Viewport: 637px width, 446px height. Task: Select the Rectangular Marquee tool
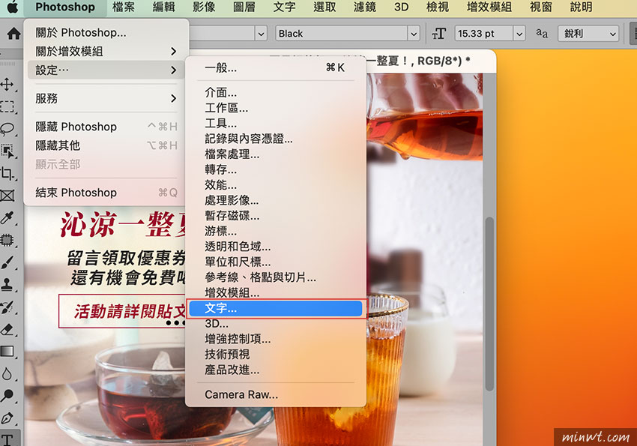7,107
